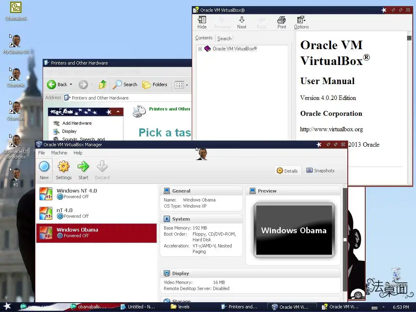Open Display link in See Also
This screenshot has height=312, width=416.
pos(69,131)
